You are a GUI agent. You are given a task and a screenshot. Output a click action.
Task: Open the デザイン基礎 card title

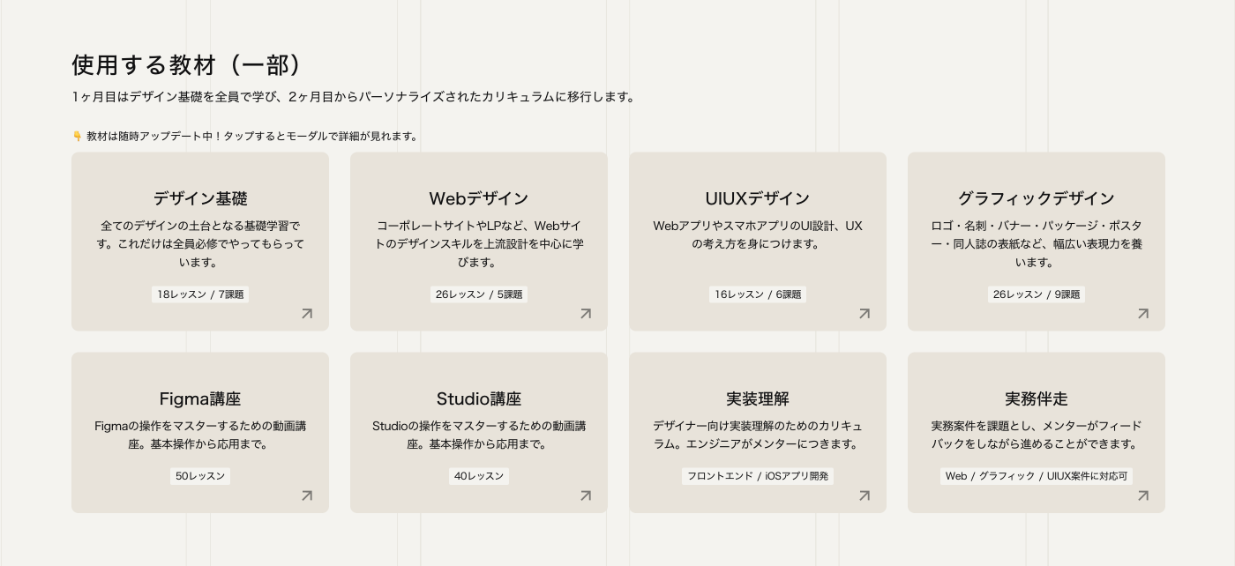[x=200, y=198]
